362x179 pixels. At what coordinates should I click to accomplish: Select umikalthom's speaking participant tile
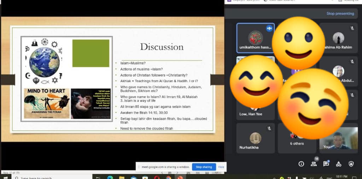tap(255, 38)
